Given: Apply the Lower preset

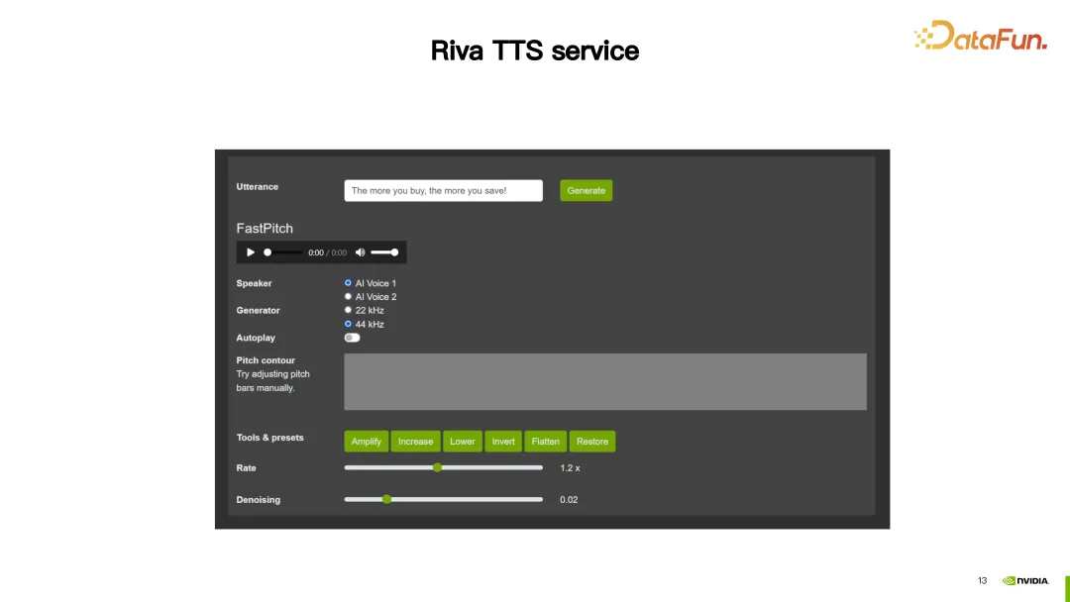Looking at the screenshot, I should [462, 441].
